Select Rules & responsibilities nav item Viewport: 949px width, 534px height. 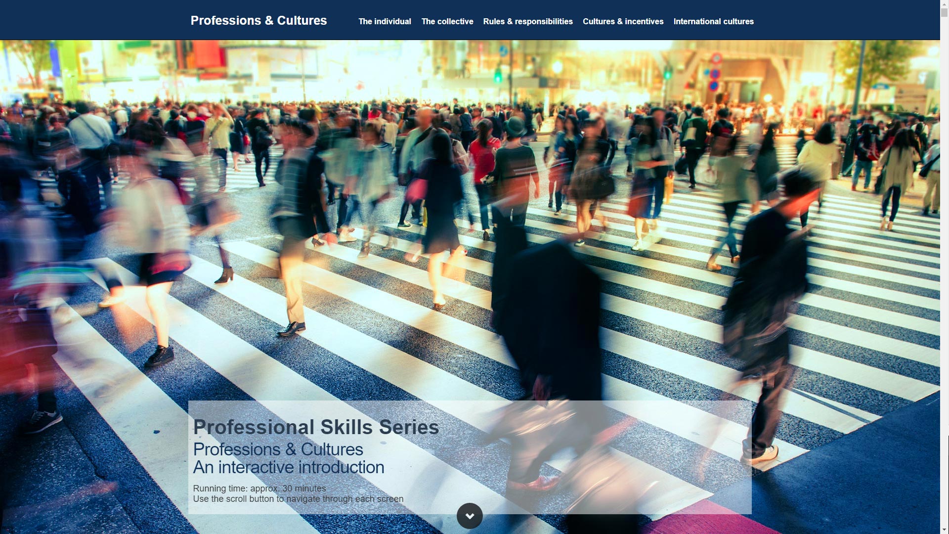point(527,22)
